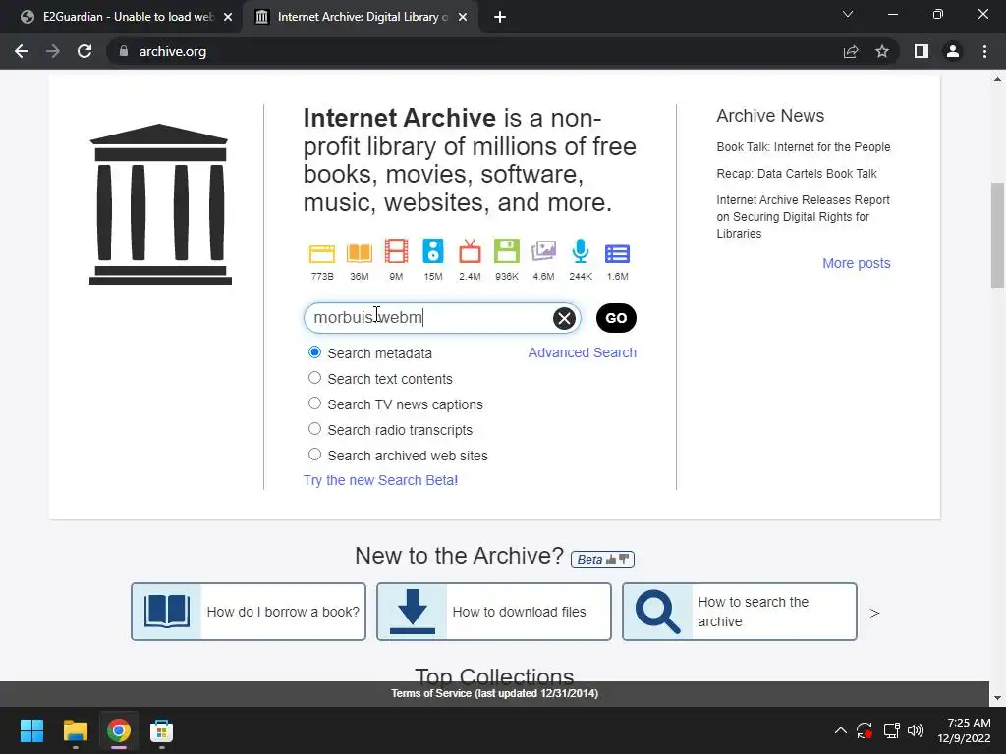Open the Concerts microphone icon (244K)
The width and height of the screenshot is (1006, 754).
580,251
